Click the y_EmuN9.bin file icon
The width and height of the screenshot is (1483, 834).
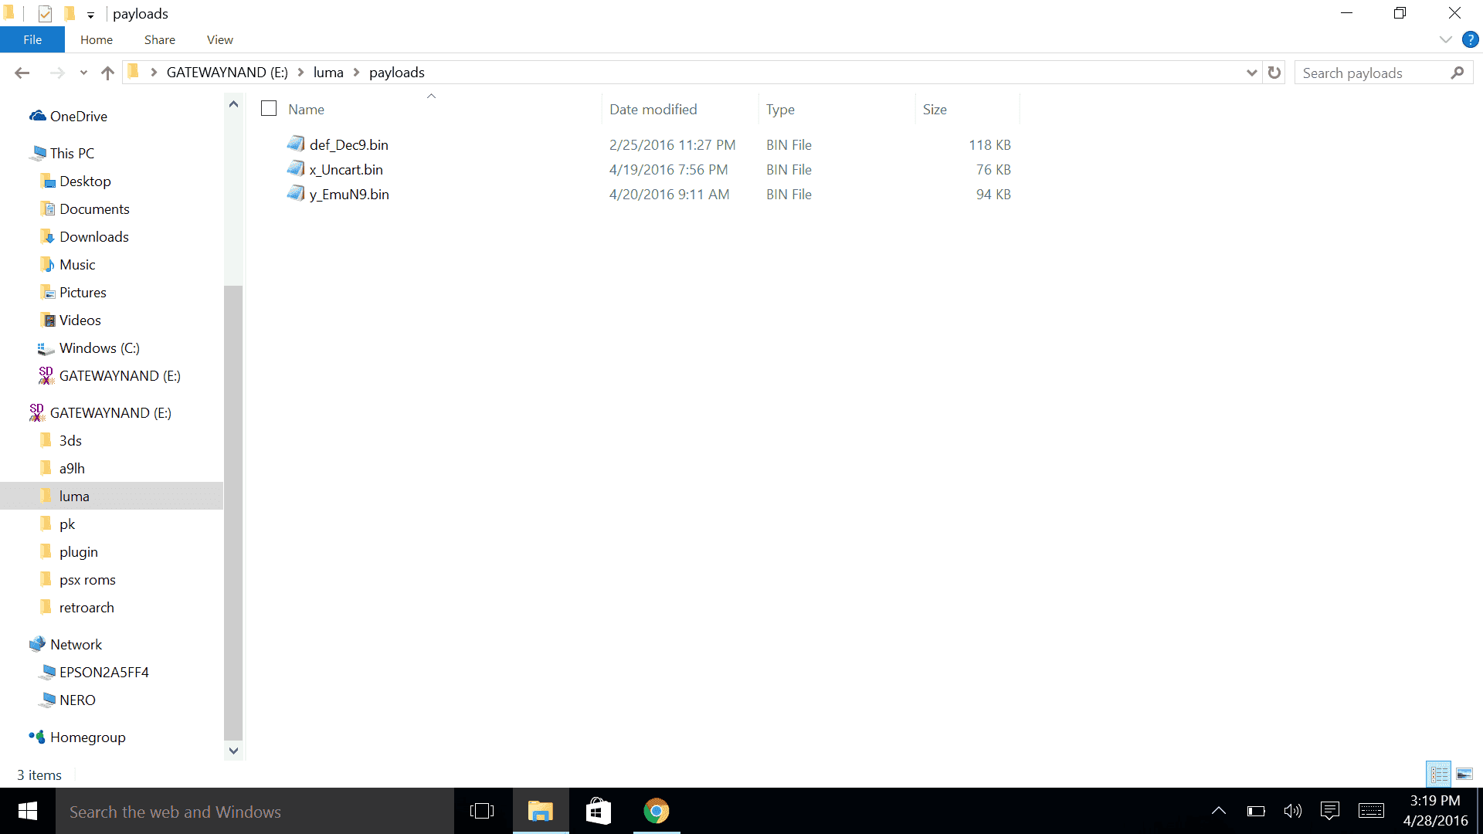click(x=296, y=194)
